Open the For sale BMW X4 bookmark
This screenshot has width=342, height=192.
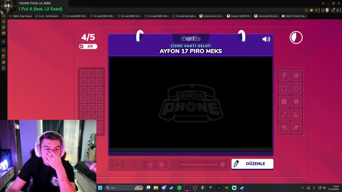pos(129,16)
